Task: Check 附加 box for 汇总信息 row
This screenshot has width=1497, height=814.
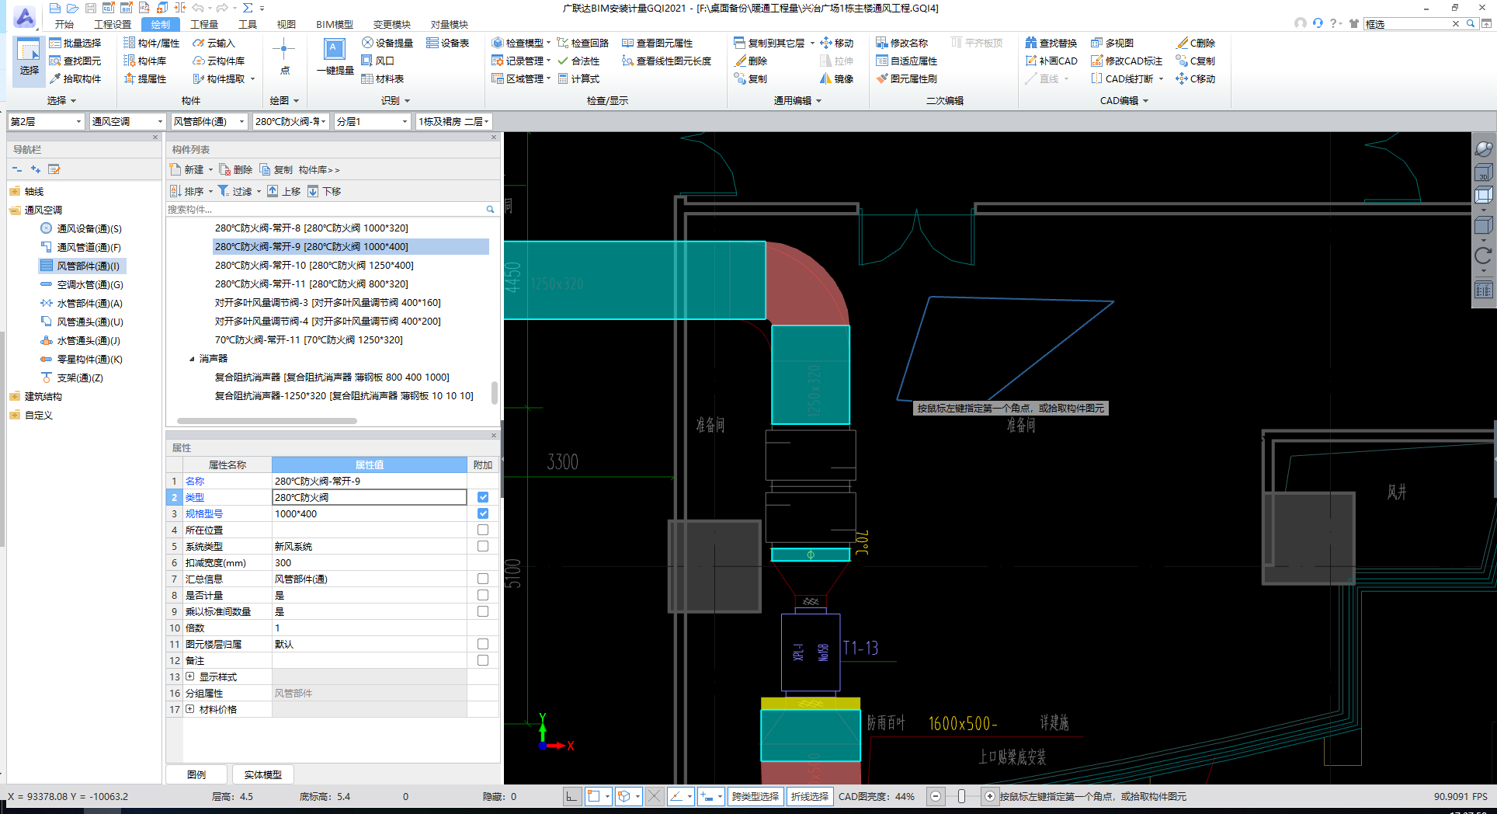Action: click(x=483, y=579)
